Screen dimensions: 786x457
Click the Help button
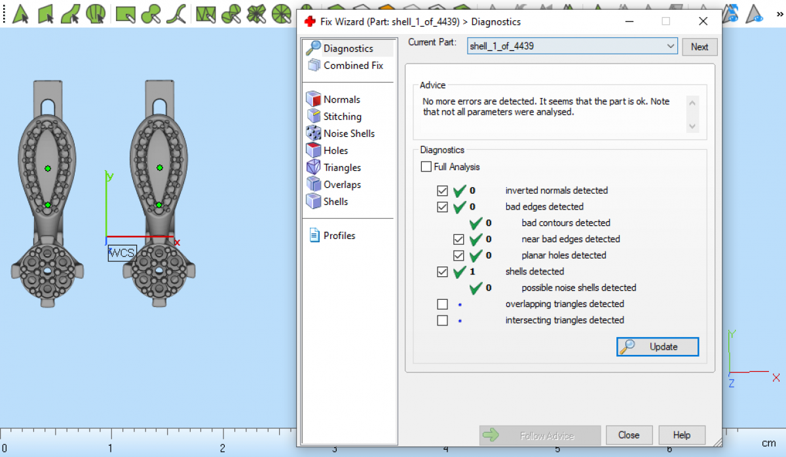tap(681, 435)
